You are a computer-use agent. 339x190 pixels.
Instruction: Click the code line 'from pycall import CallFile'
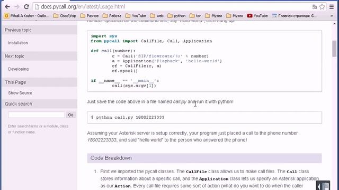pos(151,41)
